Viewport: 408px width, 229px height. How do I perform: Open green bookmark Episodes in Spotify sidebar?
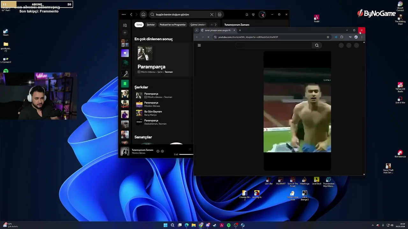[125, 84]
